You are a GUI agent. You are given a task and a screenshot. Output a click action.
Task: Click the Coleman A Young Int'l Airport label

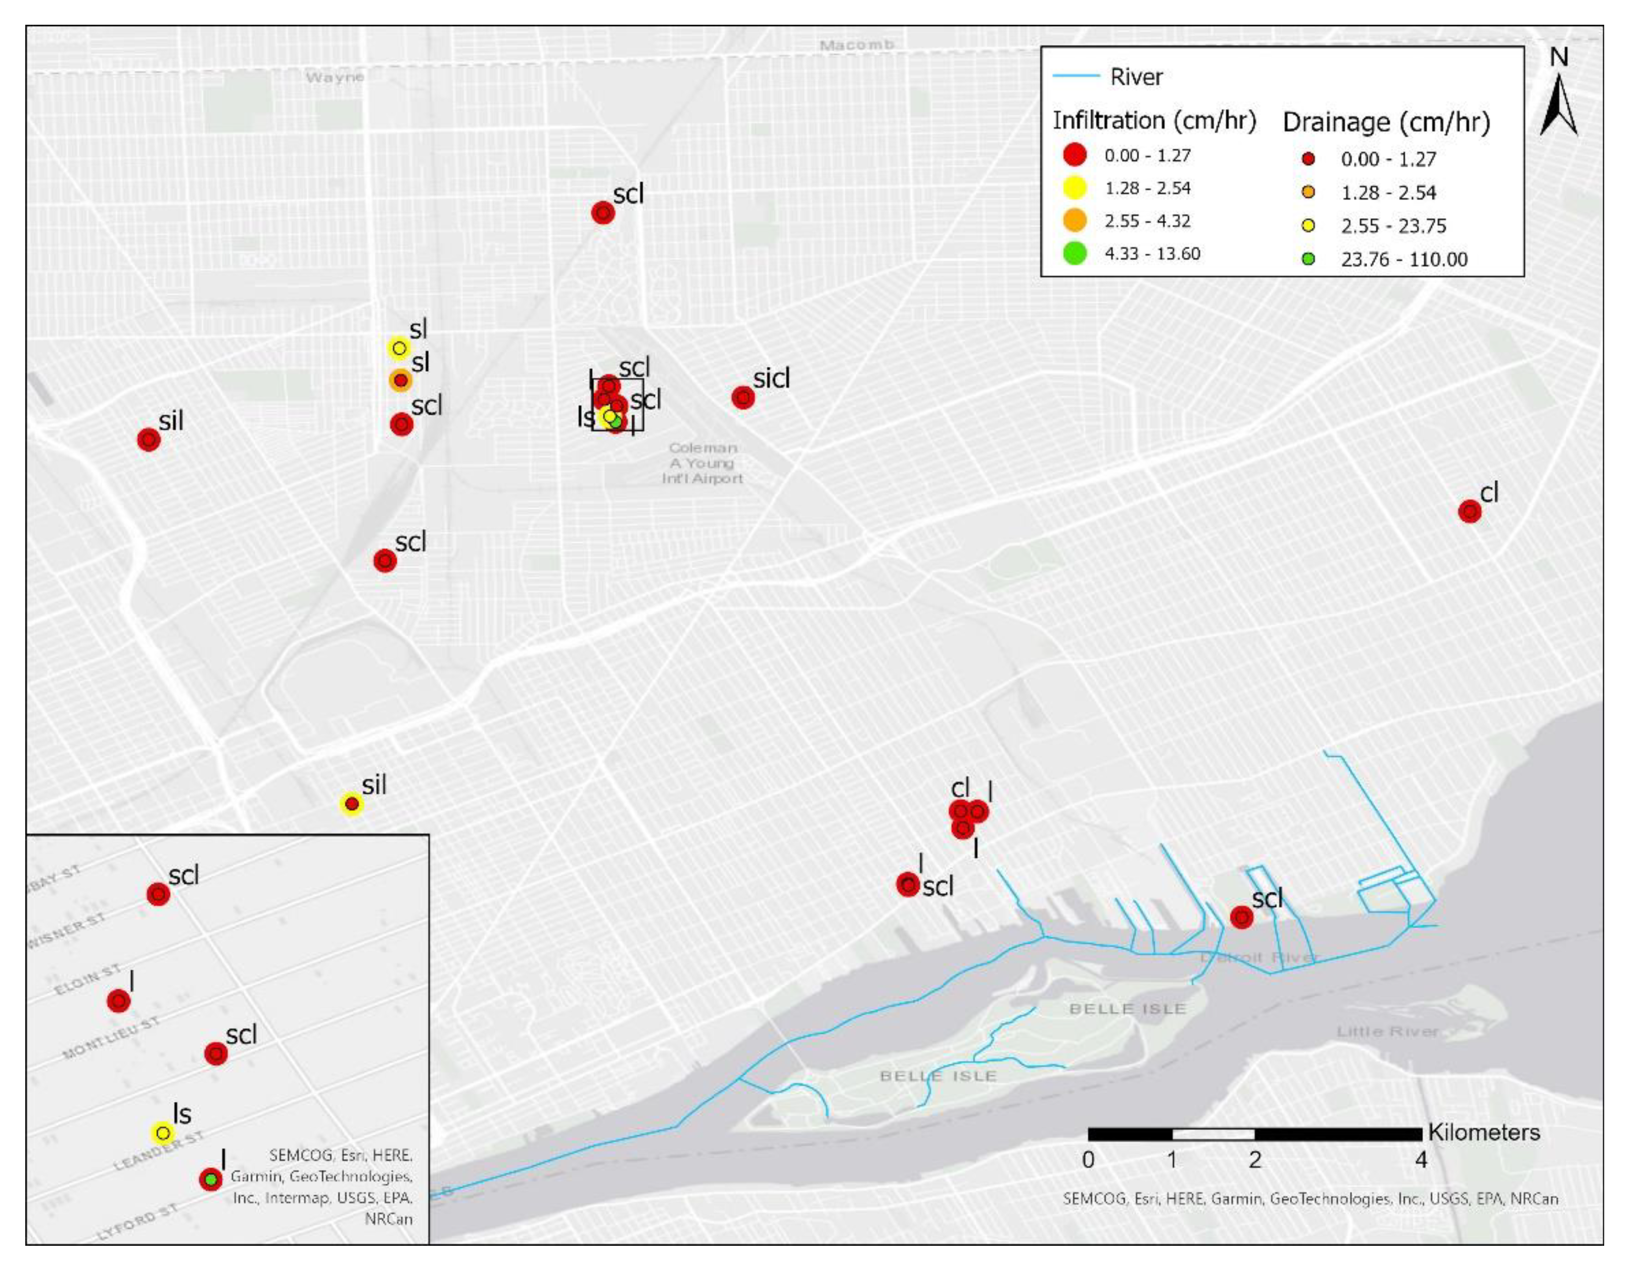[x=702, y=463]
